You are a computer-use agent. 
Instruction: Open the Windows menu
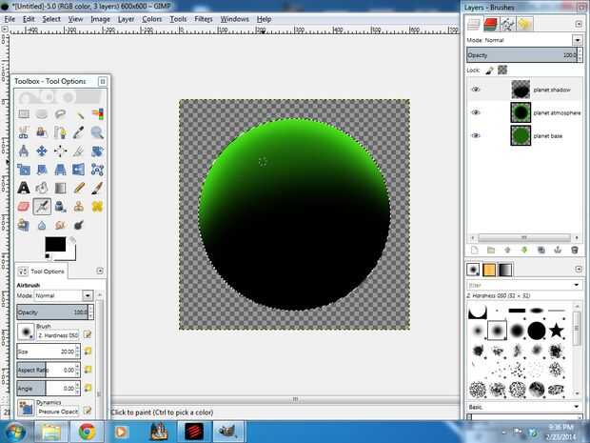pos(234,19)
